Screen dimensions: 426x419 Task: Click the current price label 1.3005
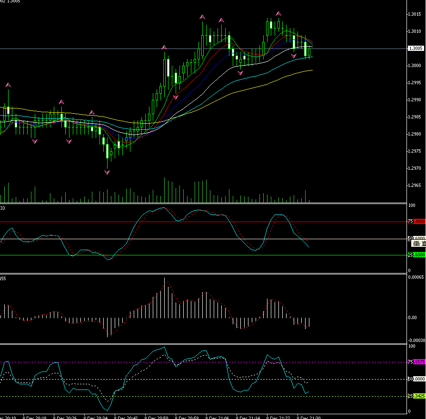pos(416,49)
